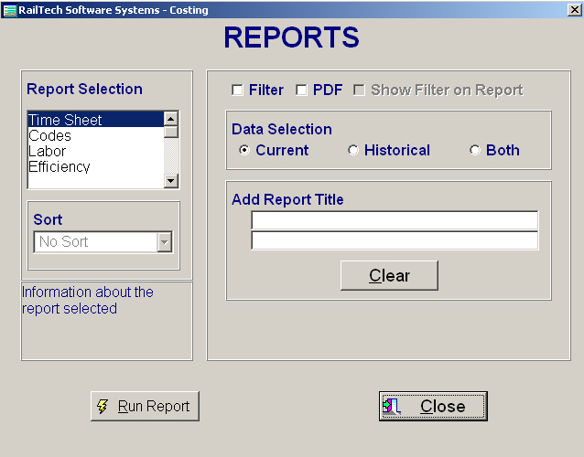Choose the Historical data option
The width and height of the screenshot is (584, 457).
(353, 151)
